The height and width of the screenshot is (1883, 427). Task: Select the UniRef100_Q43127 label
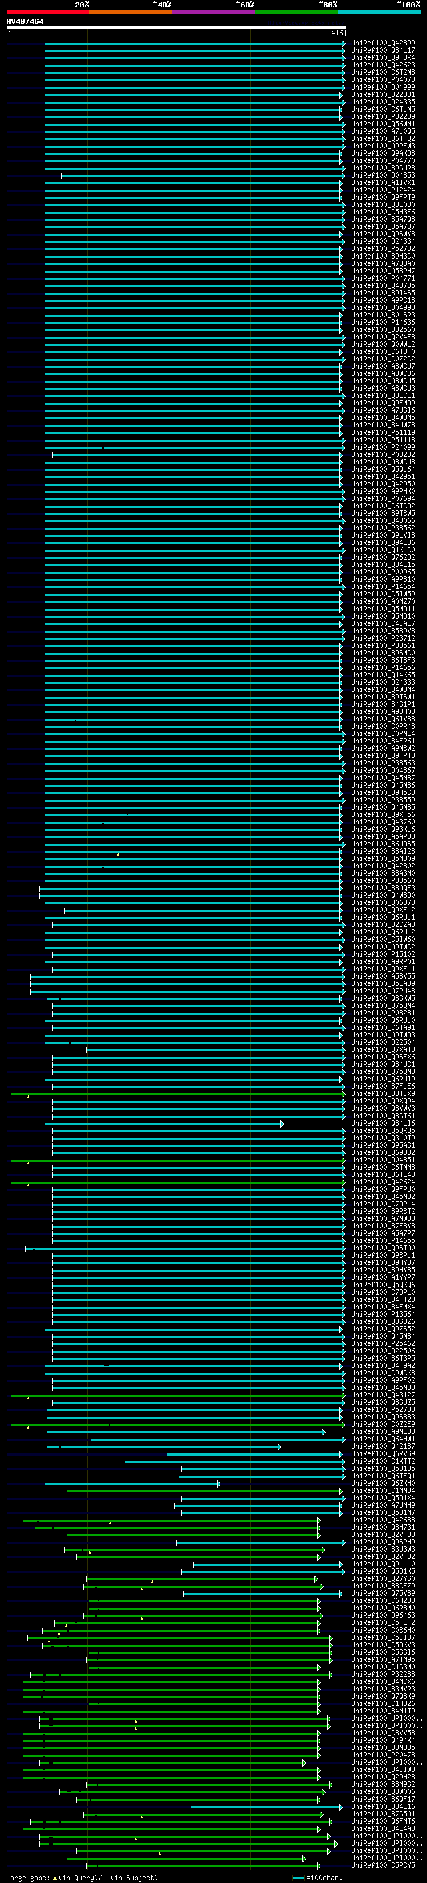pyautogui.click(x=383, y=1396)
